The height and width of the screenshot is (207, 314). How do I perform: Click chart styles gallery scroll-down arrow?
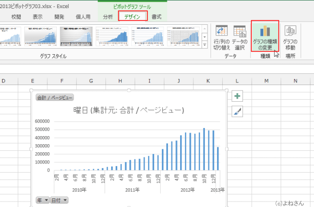click(x=204, y=37)
